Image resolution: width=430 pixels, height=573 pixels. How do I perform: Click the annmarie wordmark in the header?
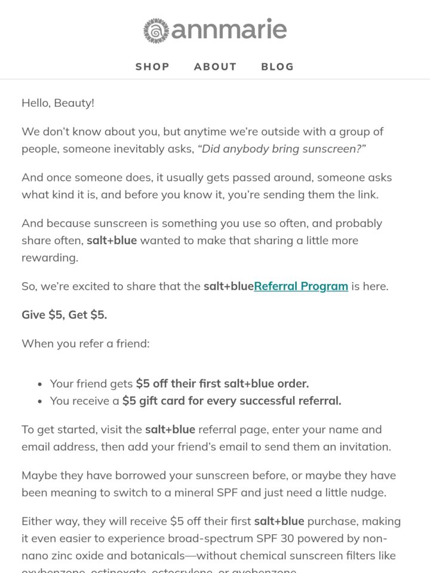229,29
